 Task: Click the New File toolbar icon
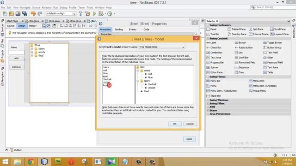tap(5, 13)
